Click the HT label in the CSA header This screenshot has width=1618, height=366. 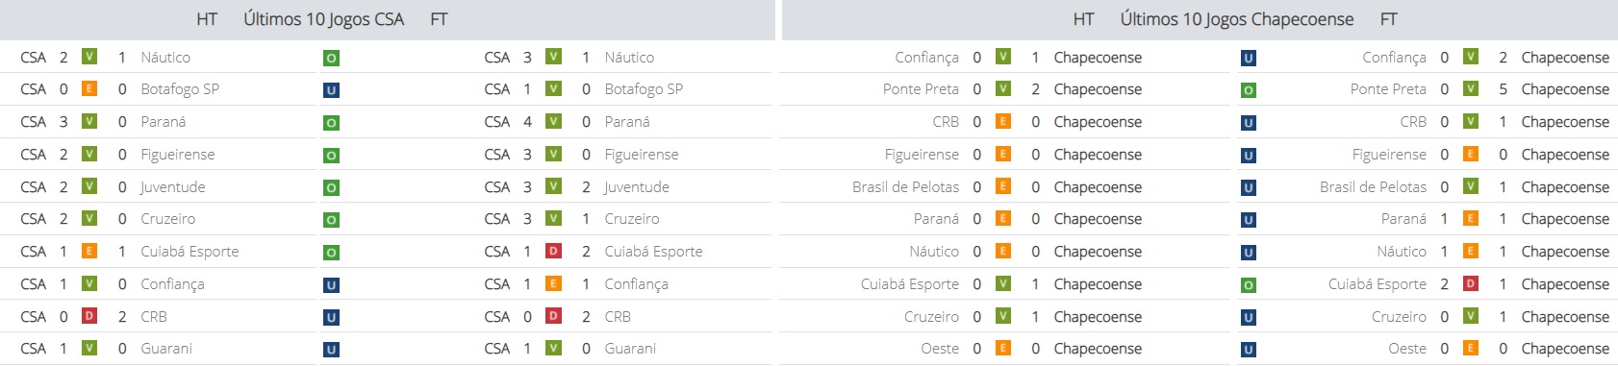tap(207, 19)
